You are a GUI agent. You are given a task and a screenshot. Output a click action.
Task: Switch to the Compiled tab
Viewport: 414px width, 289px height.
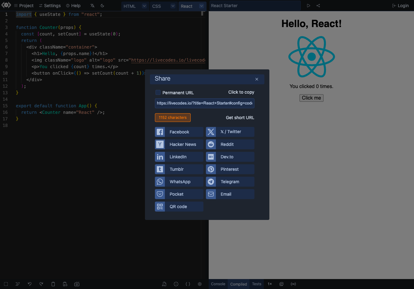(239, 284)
